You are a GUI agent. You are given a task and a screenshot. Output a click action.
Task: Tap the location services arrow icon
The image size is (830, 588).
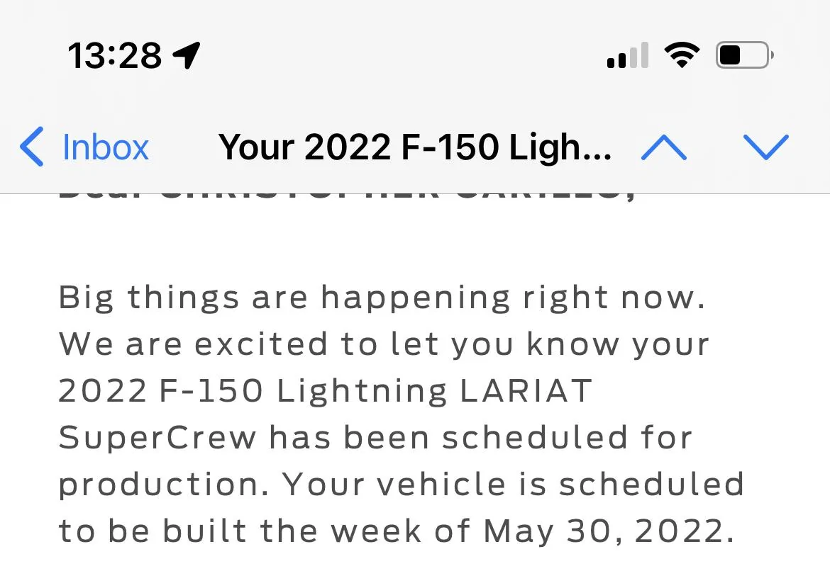pos(187,55)
